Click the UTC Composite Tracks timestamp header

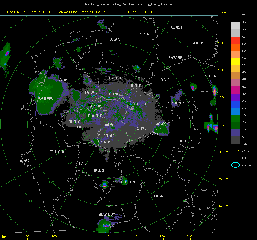coord(81,12)
